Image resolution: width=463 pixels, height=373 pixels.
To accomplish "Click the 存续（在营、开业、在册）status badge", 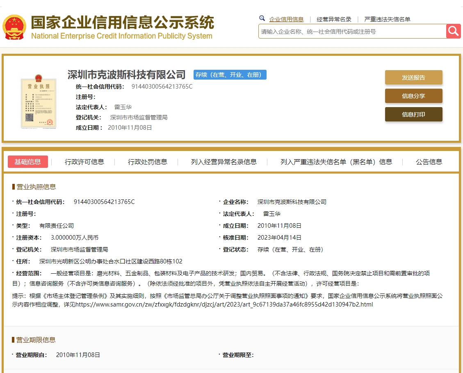I will point(230,75).
